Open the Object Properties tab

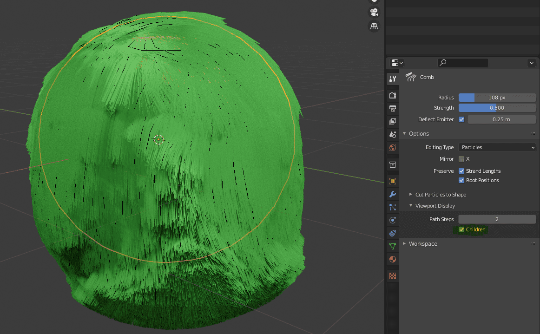point(392,181)
